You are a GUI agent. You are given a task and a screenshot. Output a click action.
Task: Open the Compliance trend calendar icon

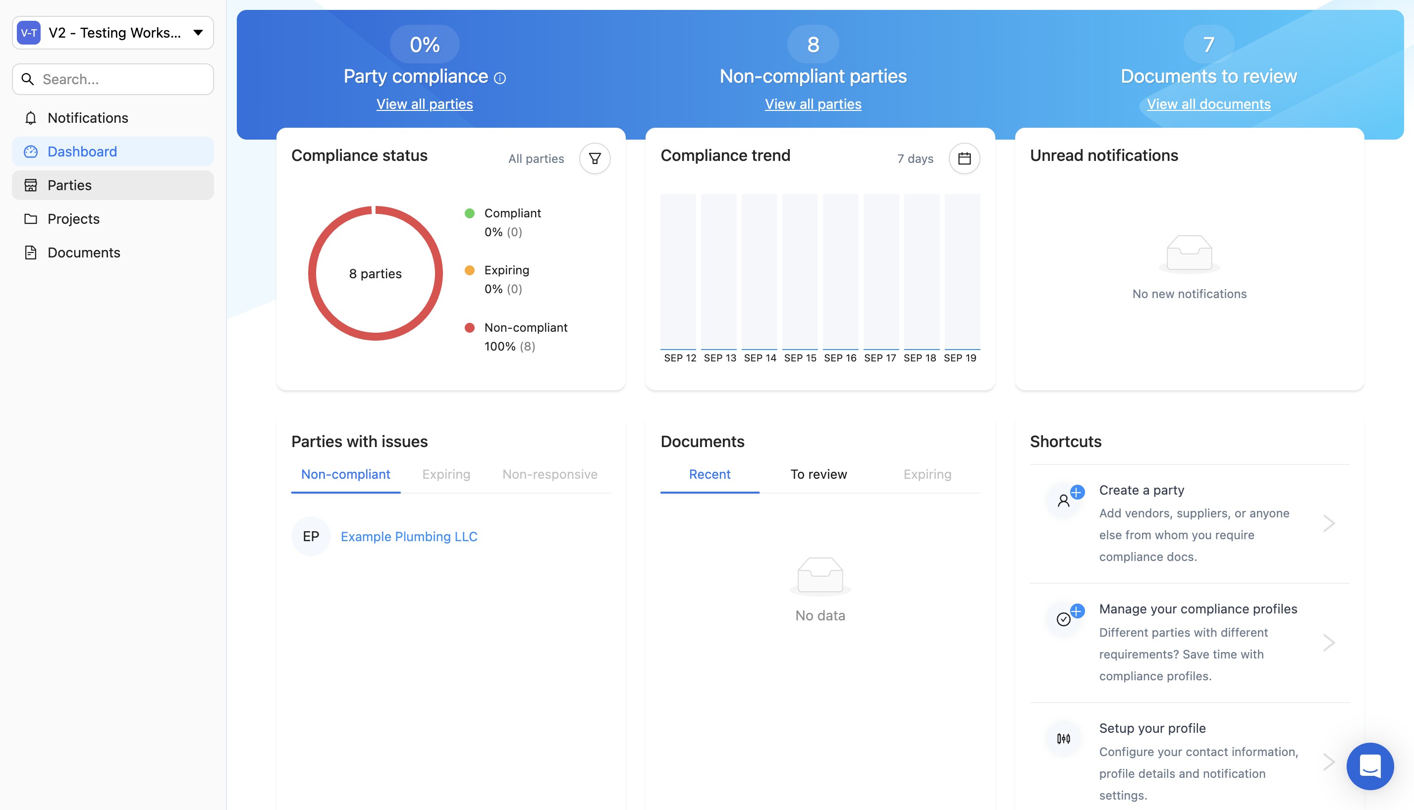pyautogui.click(x=964, y=158)
